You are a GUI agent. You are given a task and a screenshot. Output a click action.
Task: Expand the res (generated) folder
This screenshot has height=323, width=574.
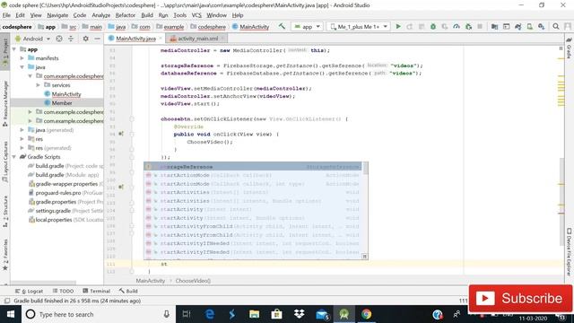[x=22, y=148]
